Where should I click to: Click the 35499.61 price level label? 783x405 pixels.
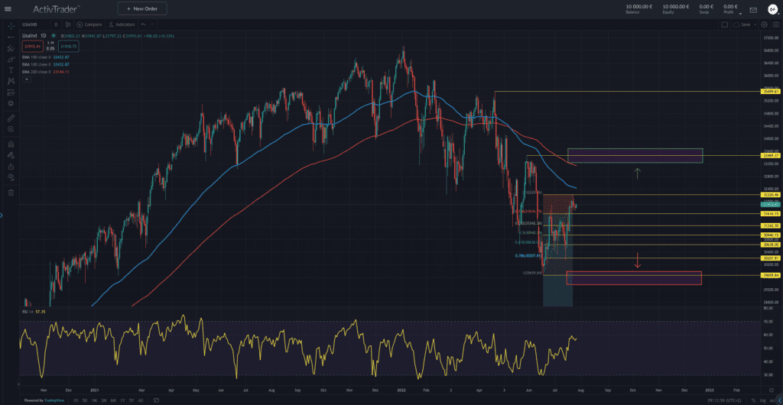(x=771, y=92)
